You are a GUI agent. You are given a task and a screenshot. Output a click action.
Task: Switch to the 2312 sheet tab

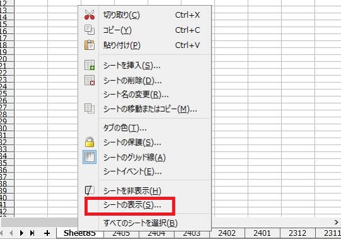pos(297,233)
